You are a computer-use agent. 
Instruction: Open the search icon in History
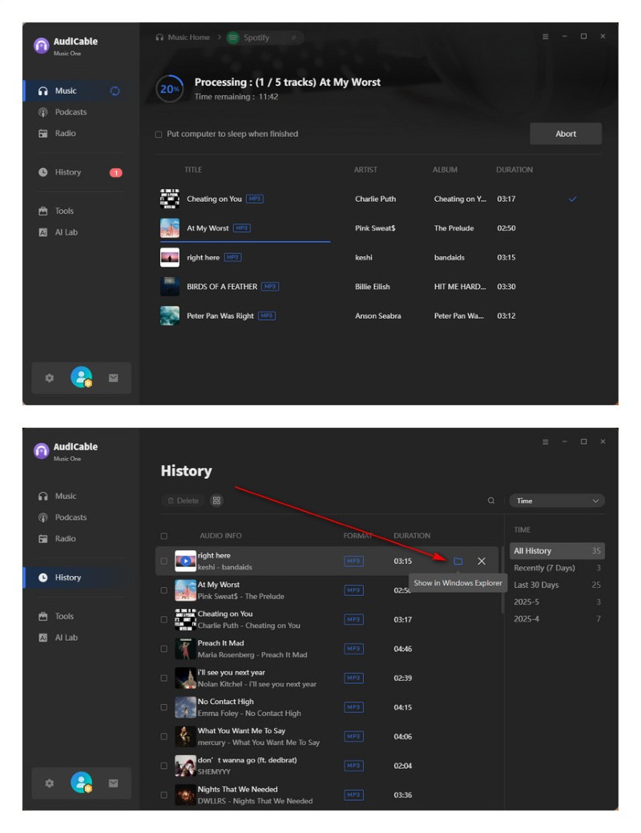tap(491, 501)
